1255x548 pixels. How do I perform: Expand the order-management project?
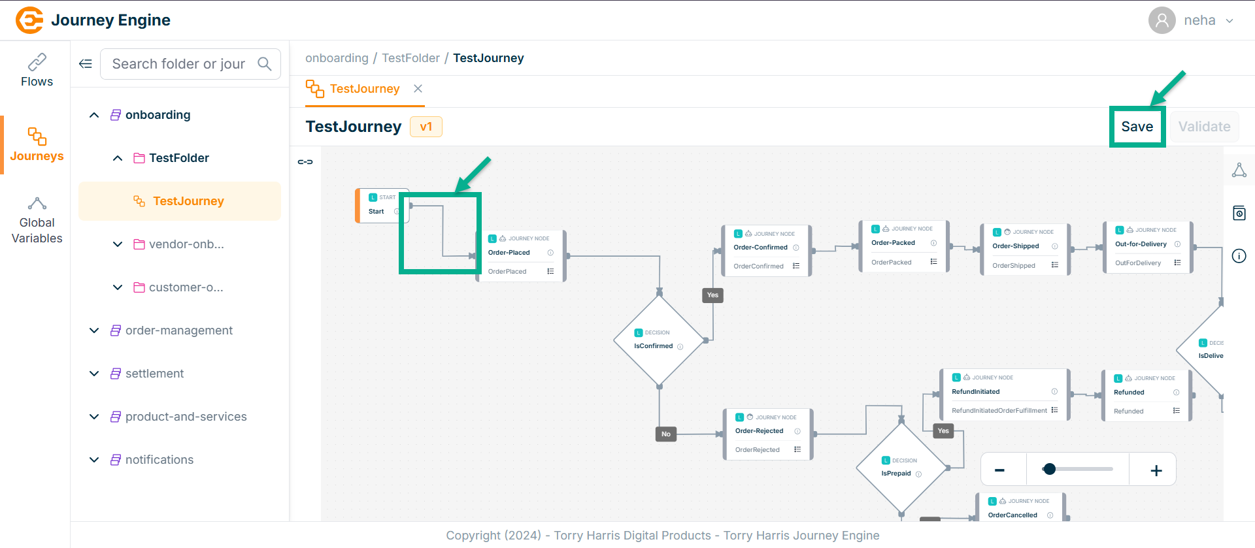click(x=94, y=330)
